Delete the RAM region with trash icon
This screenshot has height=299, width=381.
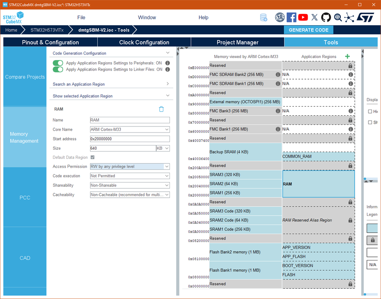(161, 109)
